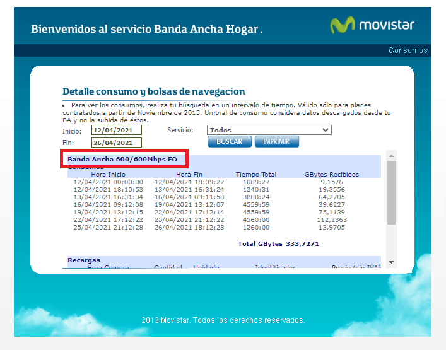Click the GBytes Recibidos column header
The width and height of the screenshot is (446, 350).
[332, 174]
